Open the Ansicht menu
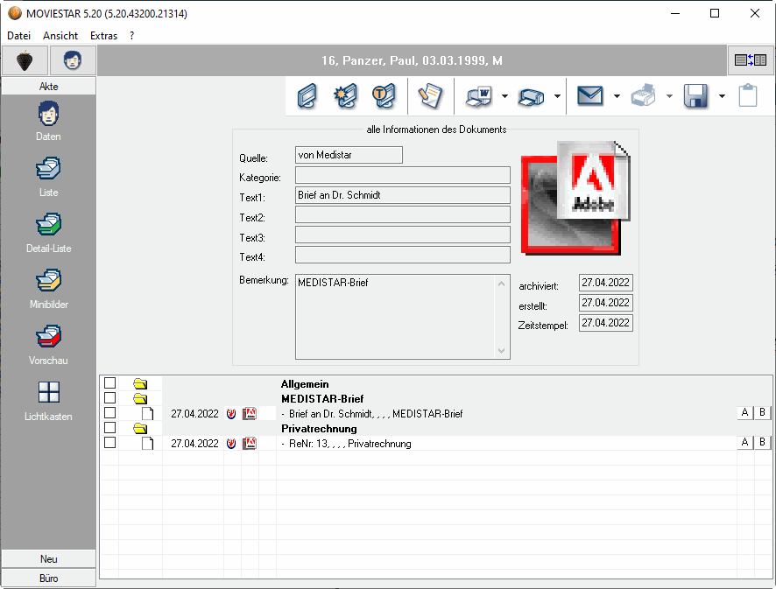776x589 pixels. pos(60,36)
